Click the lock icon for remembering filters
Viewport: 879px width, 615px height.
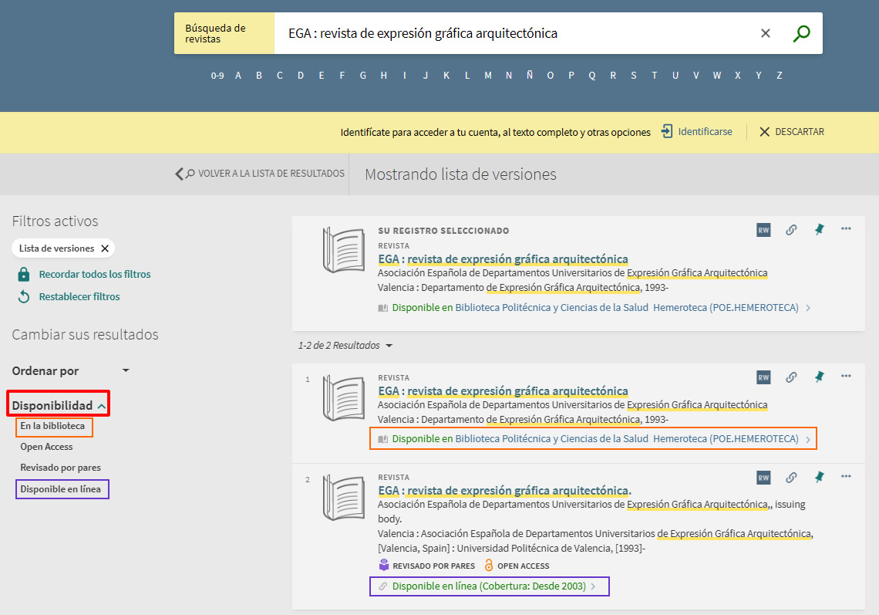(24, 275)
